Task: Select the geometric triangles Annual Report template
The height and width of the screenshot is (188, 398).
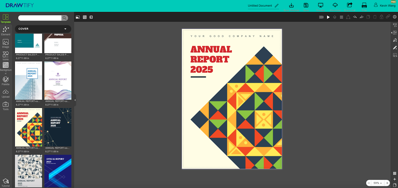Action: [x=28, y=127]
